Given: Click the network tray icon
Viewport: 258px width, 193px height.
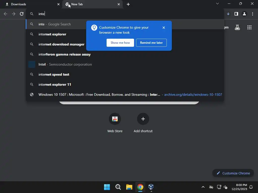Looking at the screenshot, I should 219,187.
